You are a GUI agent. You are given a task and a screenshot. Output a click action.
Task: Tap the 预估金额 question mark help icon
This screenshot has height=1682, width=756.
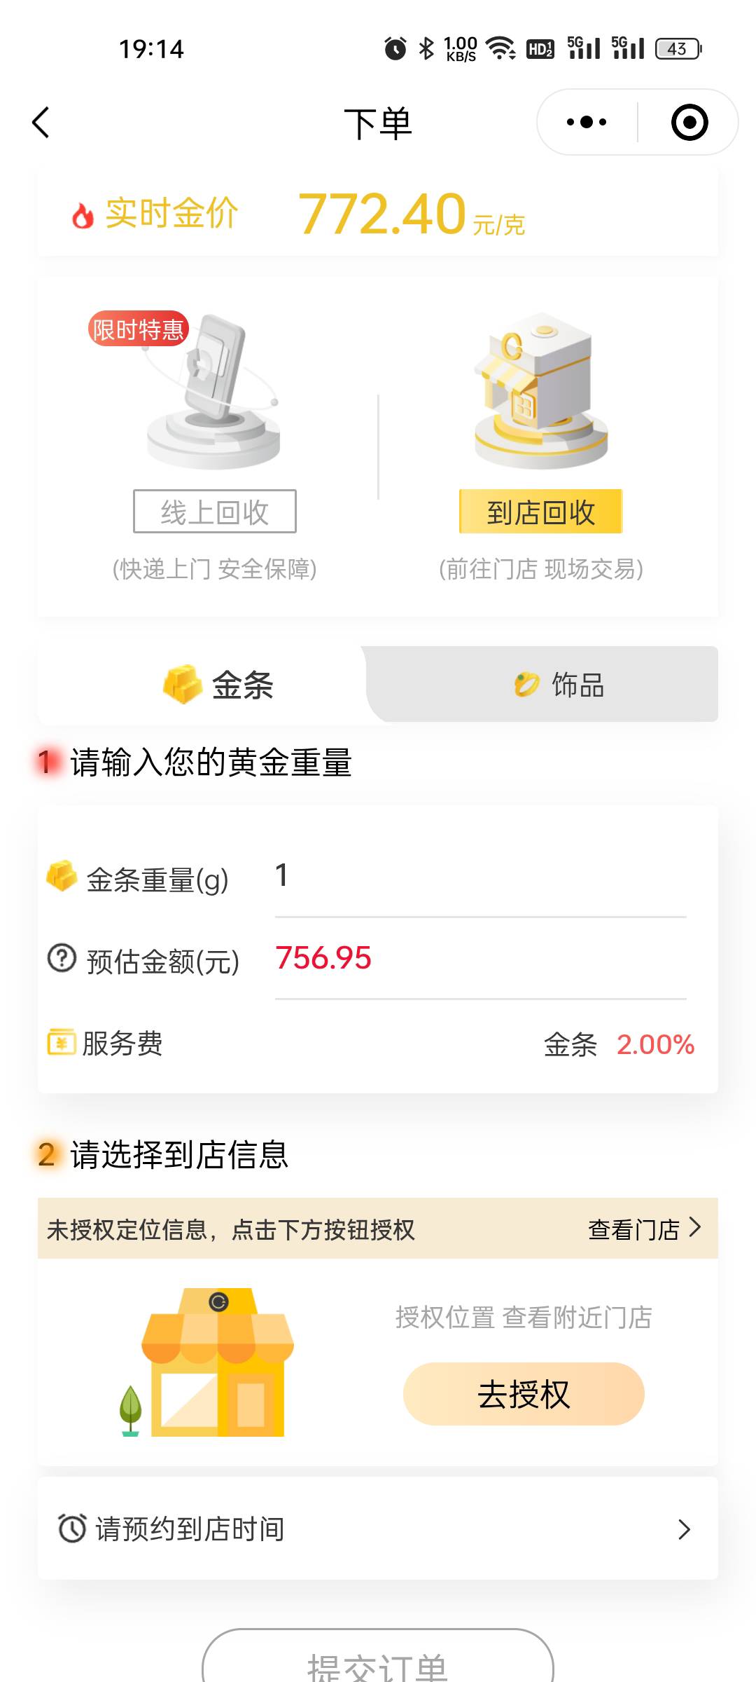click(x=62, y=958)
